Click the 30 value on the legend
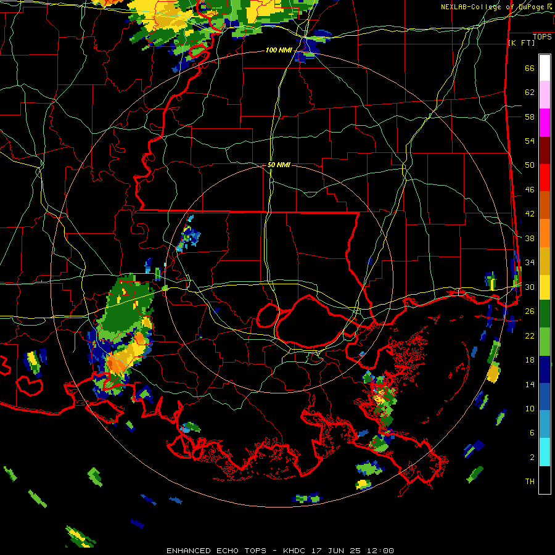This screenshot has width=555, height=555. [x=530, y=287]
